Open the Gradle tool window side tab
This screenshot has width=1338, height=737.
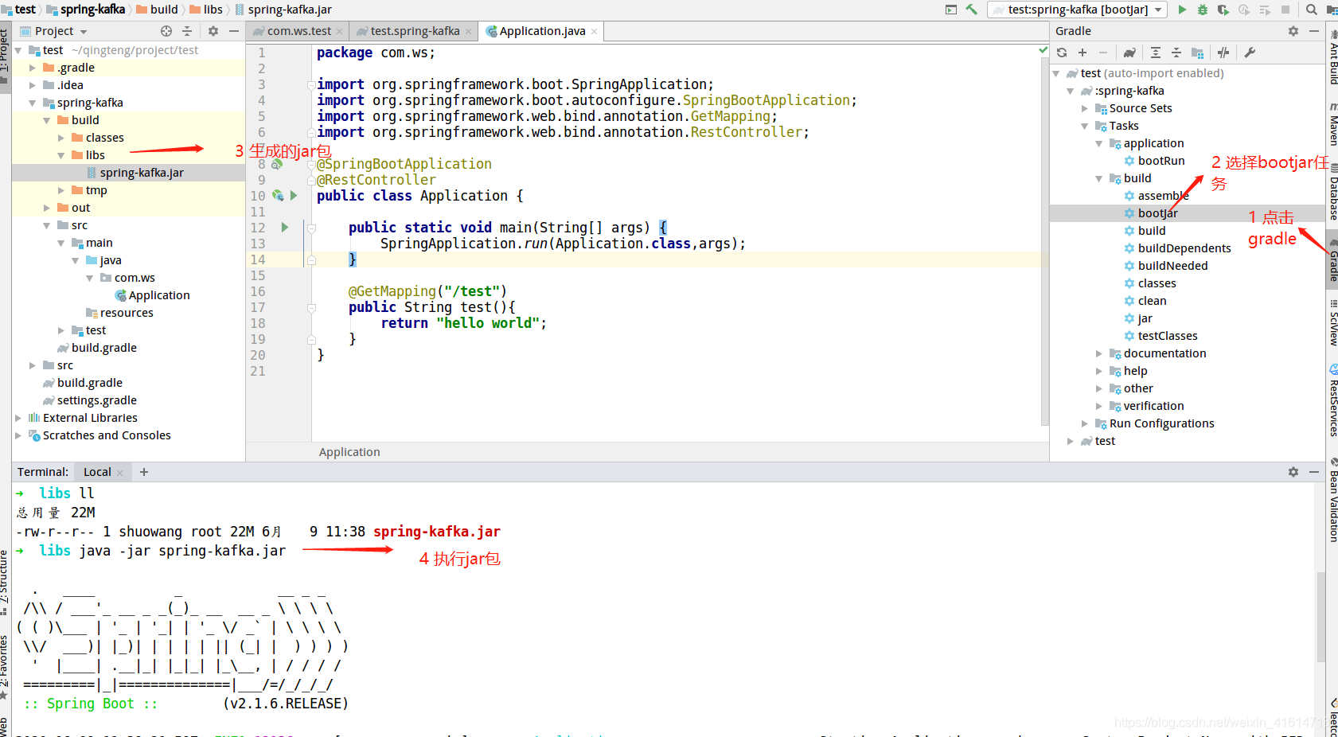coord(1332,261)
